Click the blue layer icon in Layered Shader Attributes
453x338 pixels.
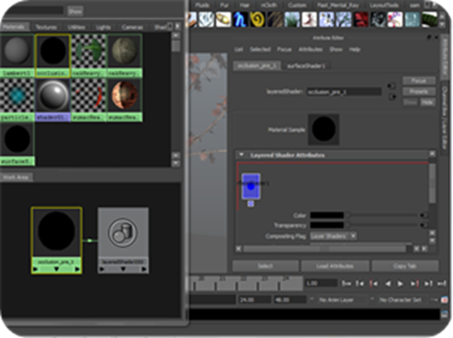pos(251,186)
